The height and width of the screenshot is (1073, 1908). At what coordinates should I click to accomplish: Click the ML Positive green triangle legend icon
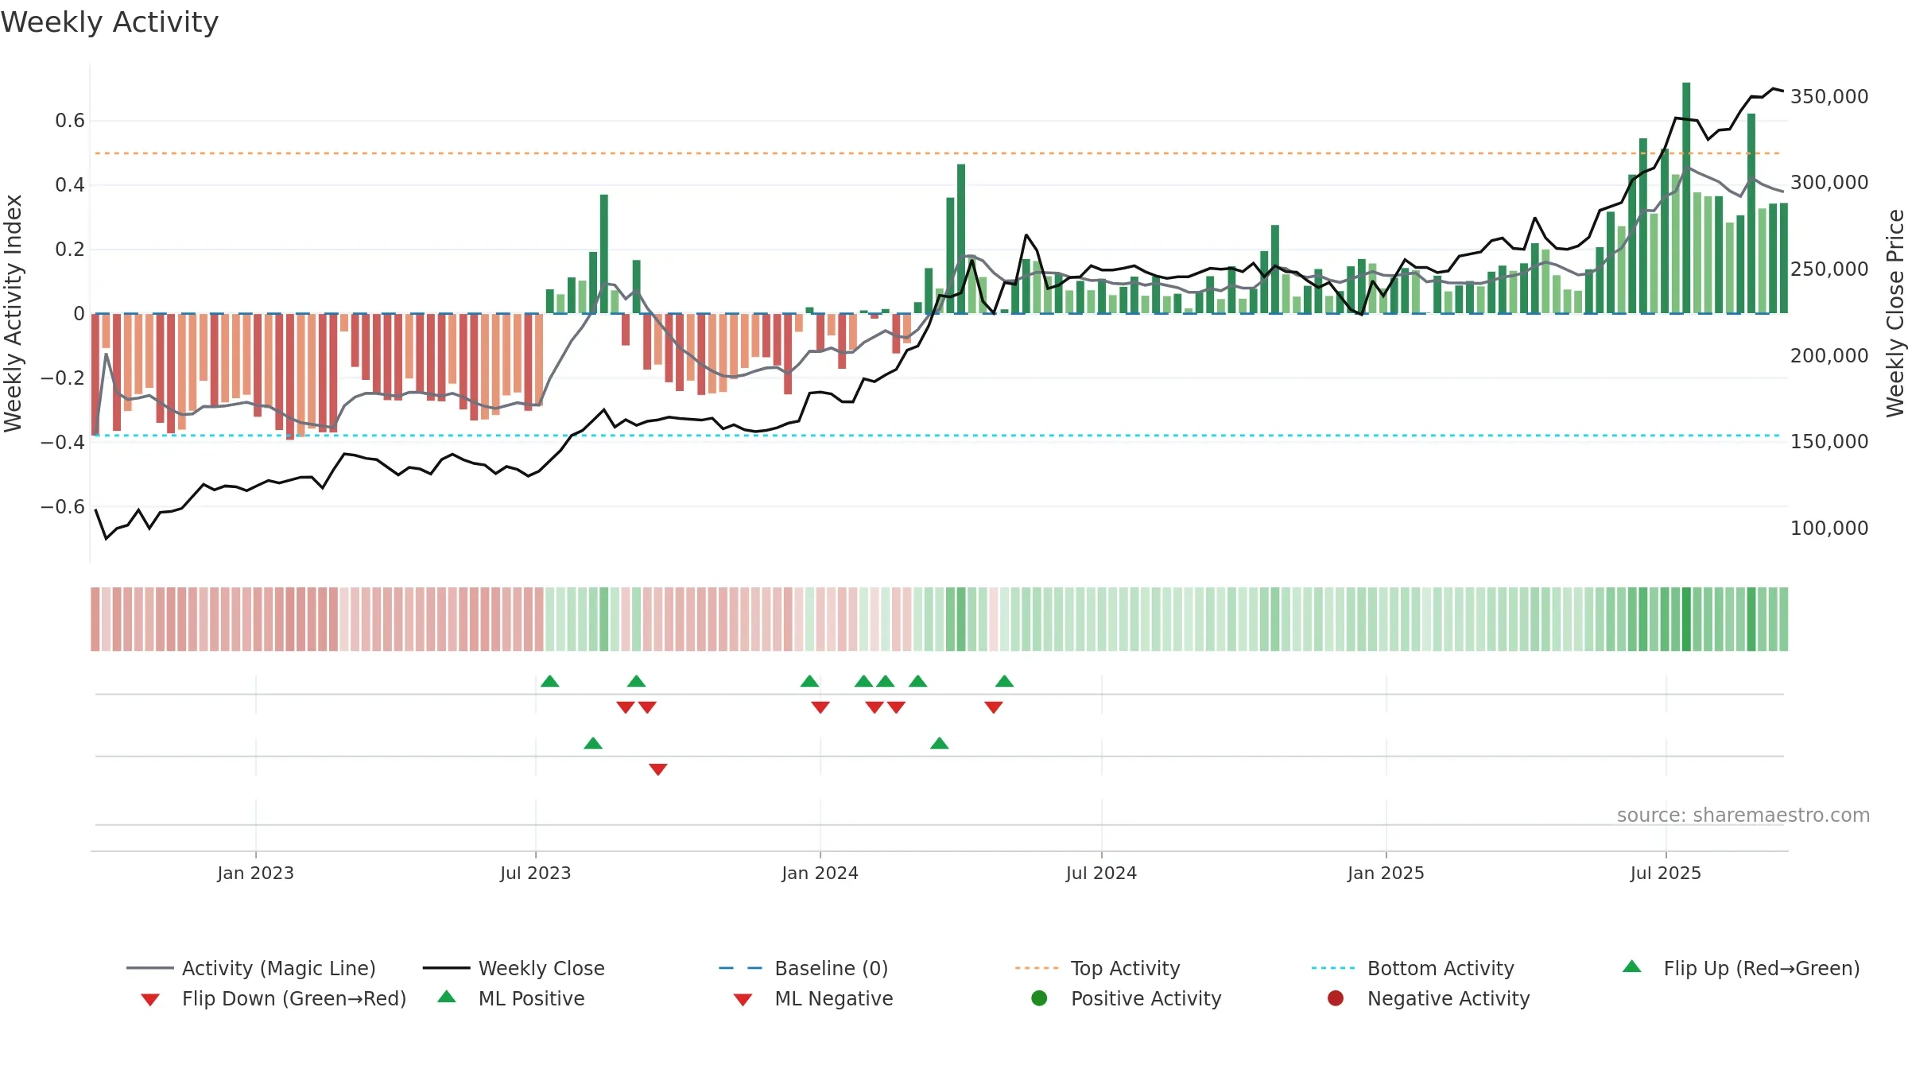[447, 997]
